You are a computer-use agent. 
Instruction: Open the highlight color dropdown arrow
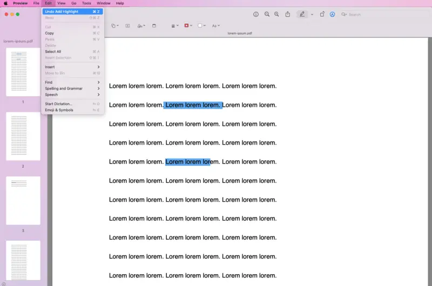click(312, 15)
